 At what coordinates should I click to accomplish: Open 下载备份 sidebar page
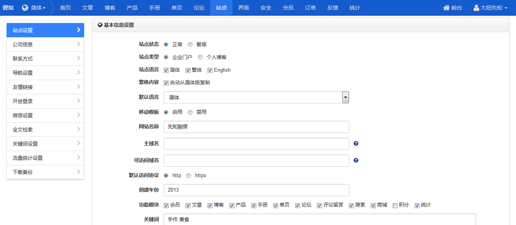click(x=45, y=172)
